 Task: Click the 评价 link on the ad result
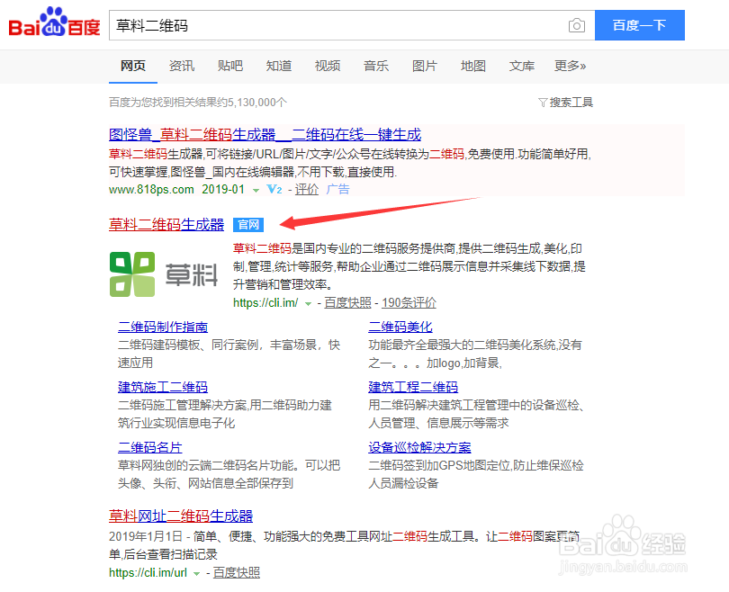click(307, 190)
